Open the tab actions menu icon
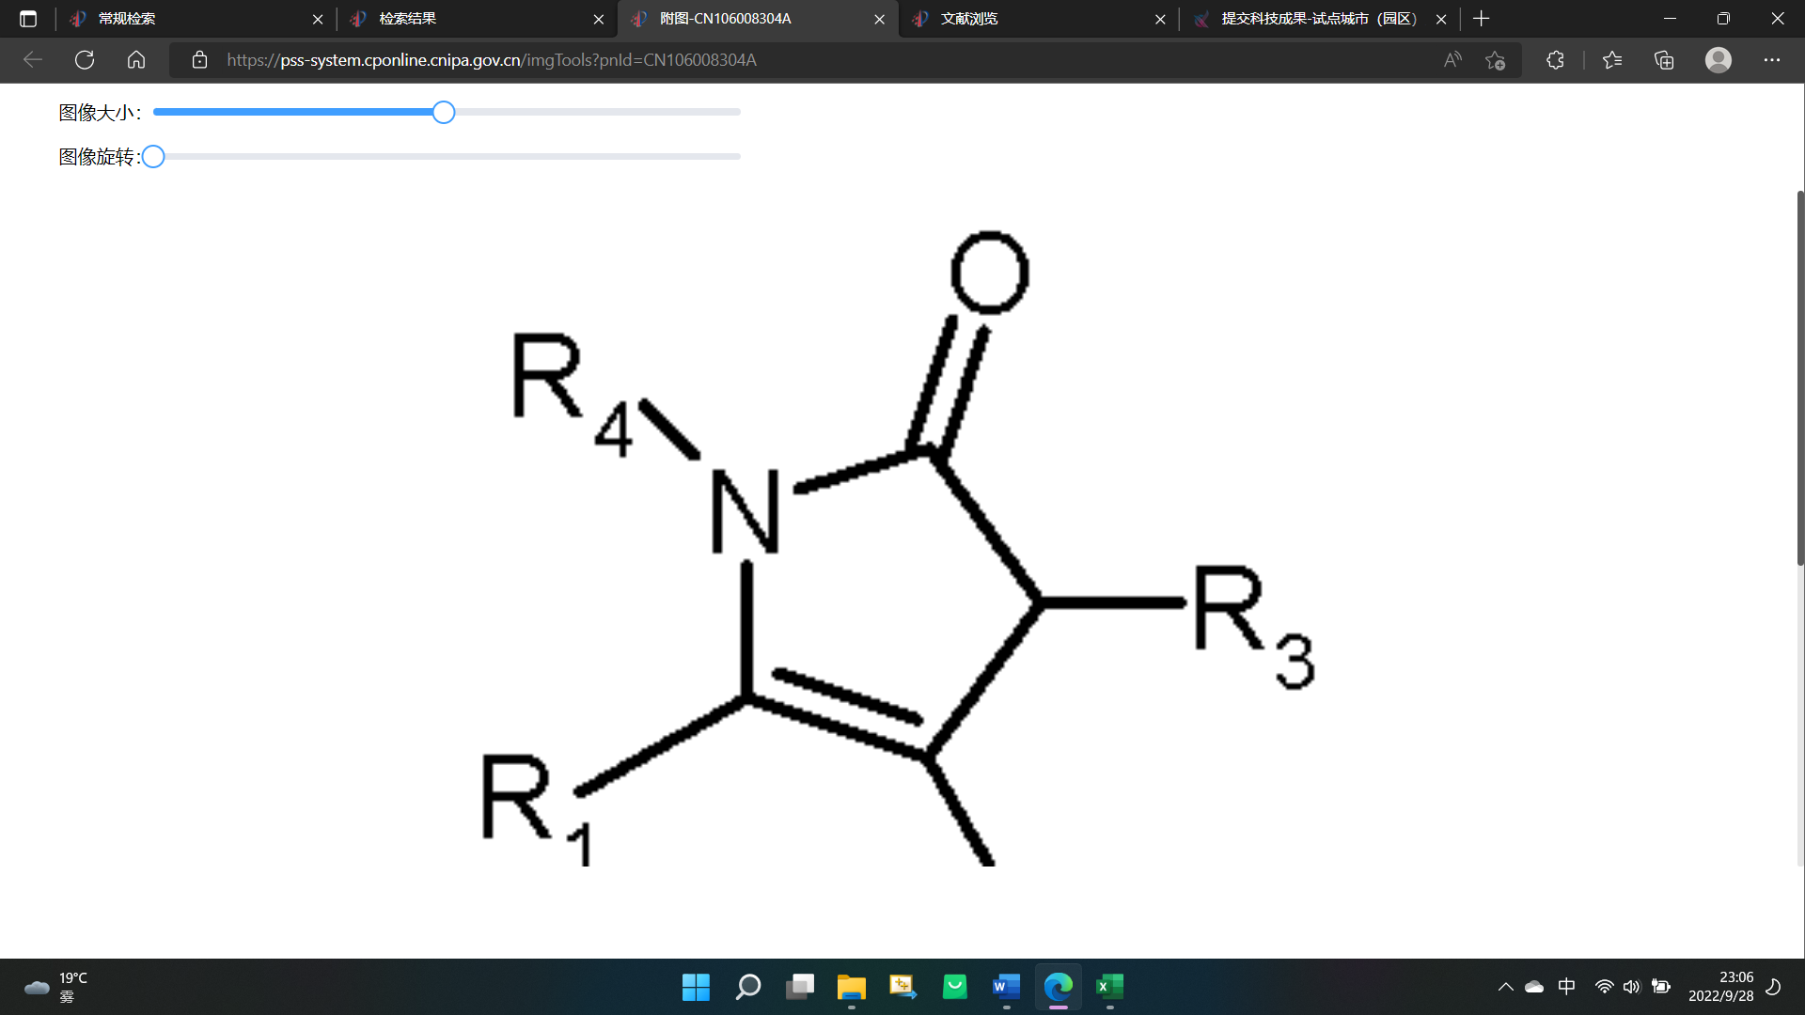The image size is (1805, 1015). pyautogui.click(x=28, y=19)
